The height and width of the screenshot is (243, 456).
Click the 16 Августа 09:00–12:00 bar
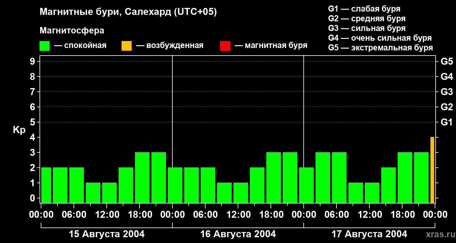tap(224, 193)
